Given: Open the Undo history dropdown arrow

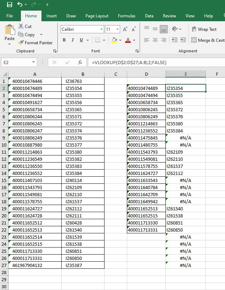Looking at the screenshot, I should click(x=26, y=5).
